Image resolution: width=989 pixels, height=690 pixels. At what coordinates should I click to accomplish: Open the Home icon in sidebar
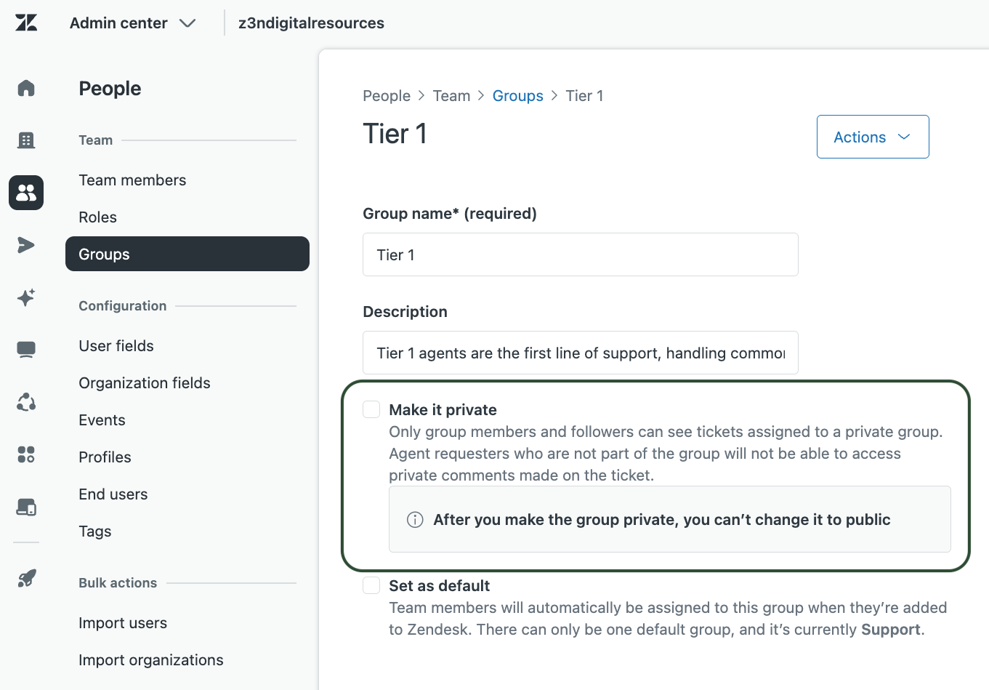25,87
